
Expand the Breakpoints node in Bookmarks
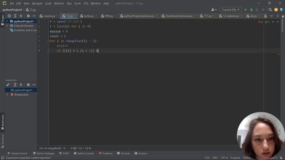point(8,95)
